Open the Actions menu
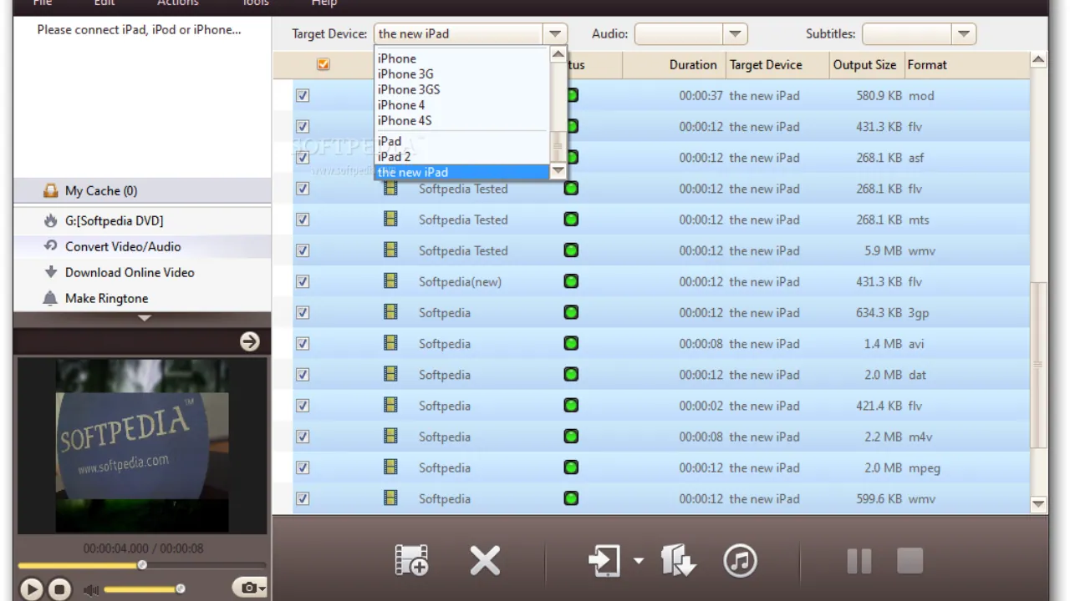 [177, 3]
